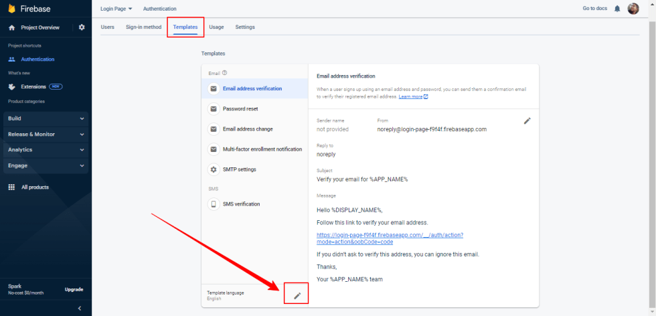Click the noreply@login-page-f9f4f.firebaseapp.com address
The width and height of the screenshot is (656, 316).
(432, 129)
